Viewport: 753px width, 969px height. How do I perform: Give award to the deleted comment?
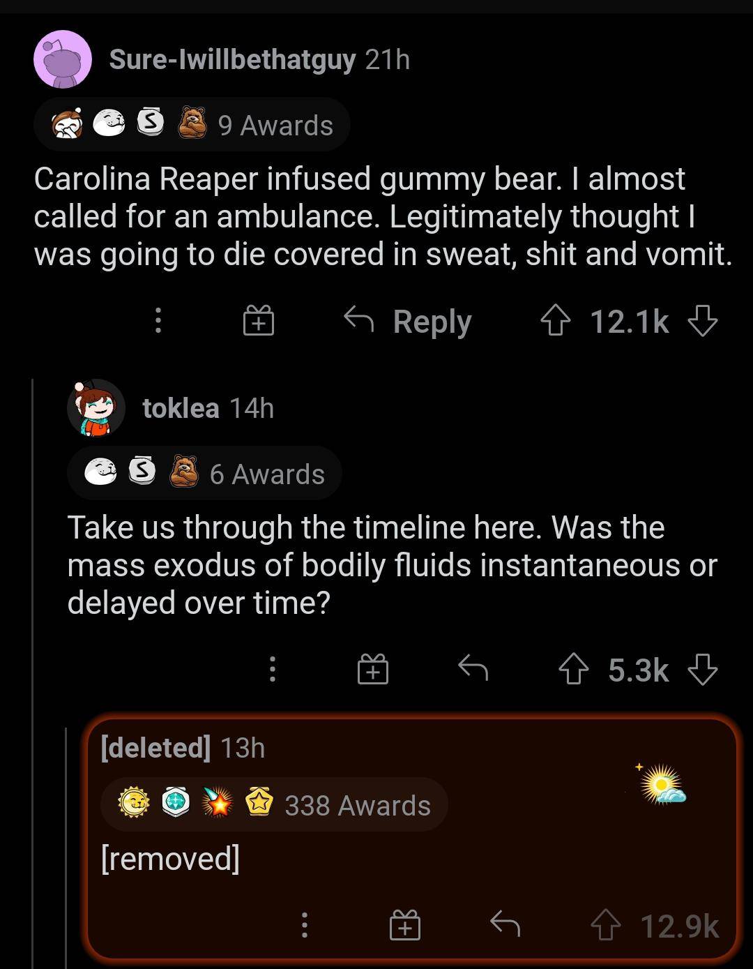[404, 926]
